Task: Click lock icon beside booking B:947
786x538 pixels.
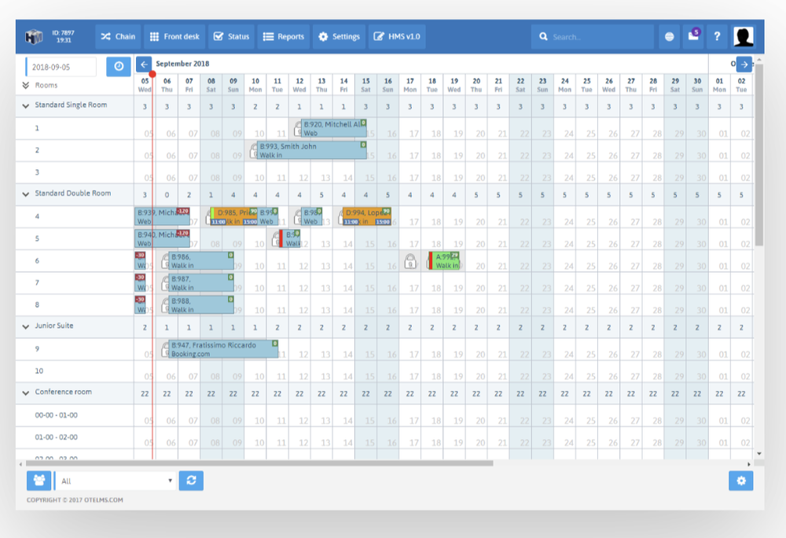Action: pos(165,349)
